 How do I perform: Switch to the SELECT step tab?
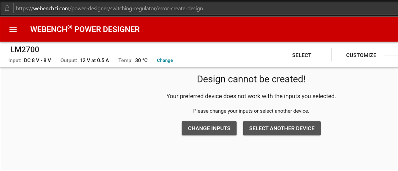tap(302, 55)
